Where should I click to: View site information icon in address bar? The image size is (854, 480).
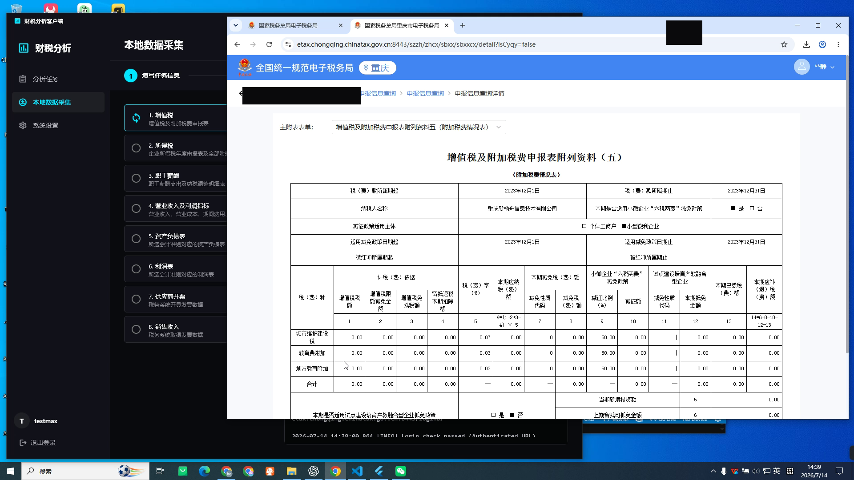288,44
